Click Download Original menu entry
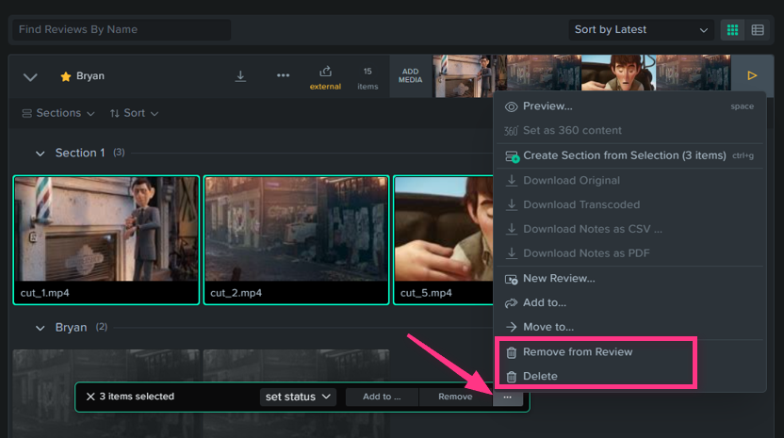Image resolution: width=784 pixels, height=438 pixels. click(630, 181)
